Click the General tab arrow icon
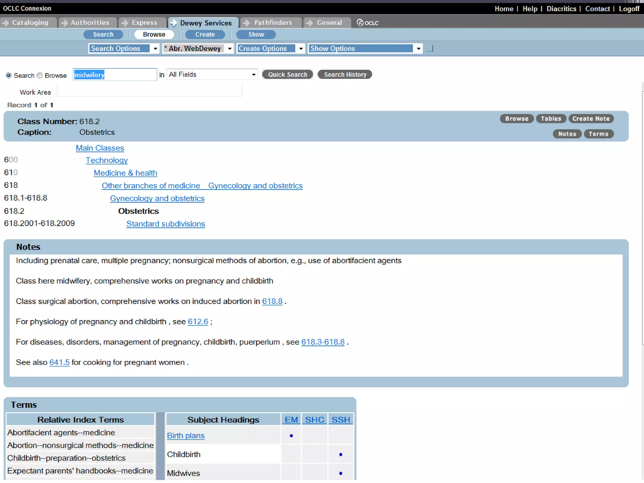The height and width of the screenshot is (483, 644). 309,23
